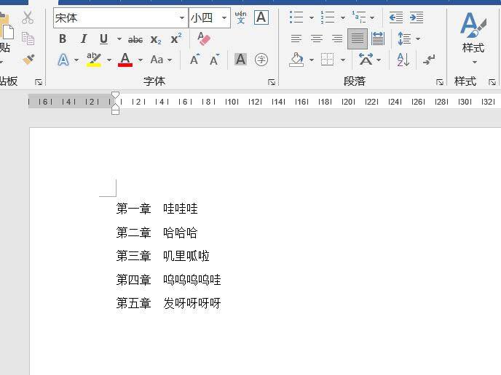
Task: Center align text
Action: pyautogui.click(x=317, y=39)
